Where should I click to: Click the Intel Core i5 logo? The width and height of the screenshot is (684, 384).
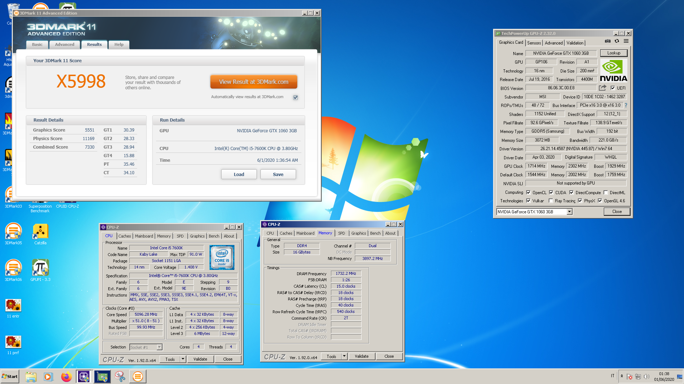tap(222, 257)
